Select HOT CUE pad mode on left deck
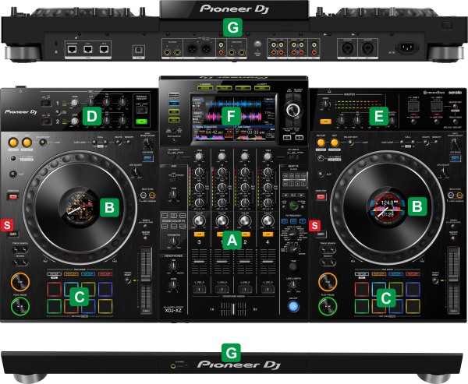This screenshot has height=384, width=468. [54, 273]
